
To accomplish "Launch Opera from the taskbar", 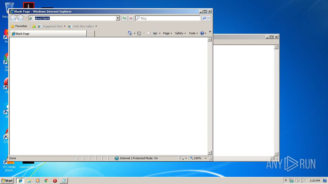I will pos(55,180).
